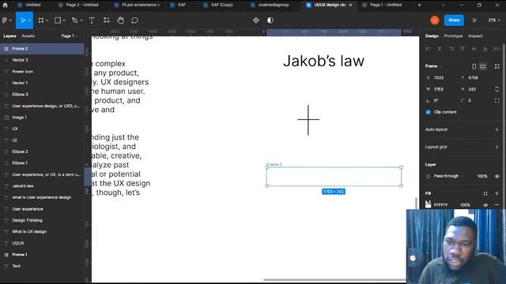Switch to the Assets tab
The height and width of the screenshot is (284, 506).
pos(28,35)
